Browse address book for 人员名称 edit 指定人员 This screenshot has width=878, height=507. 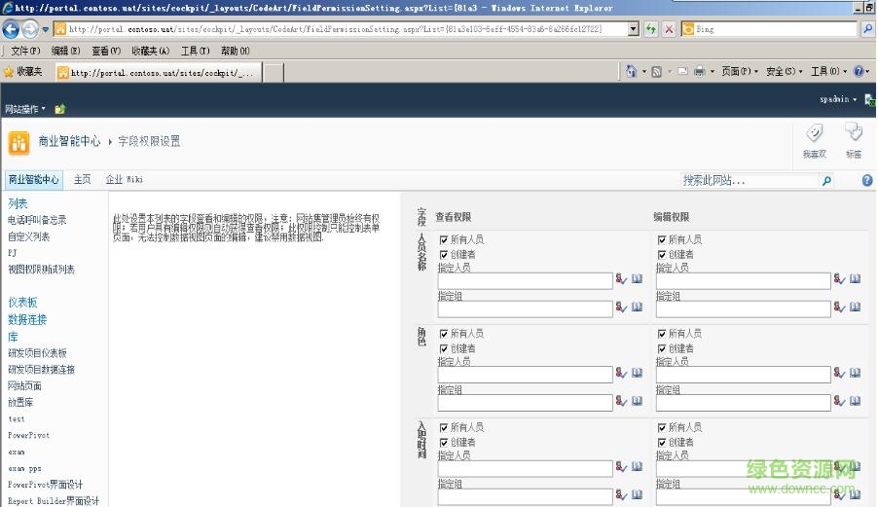coord(855,278)
